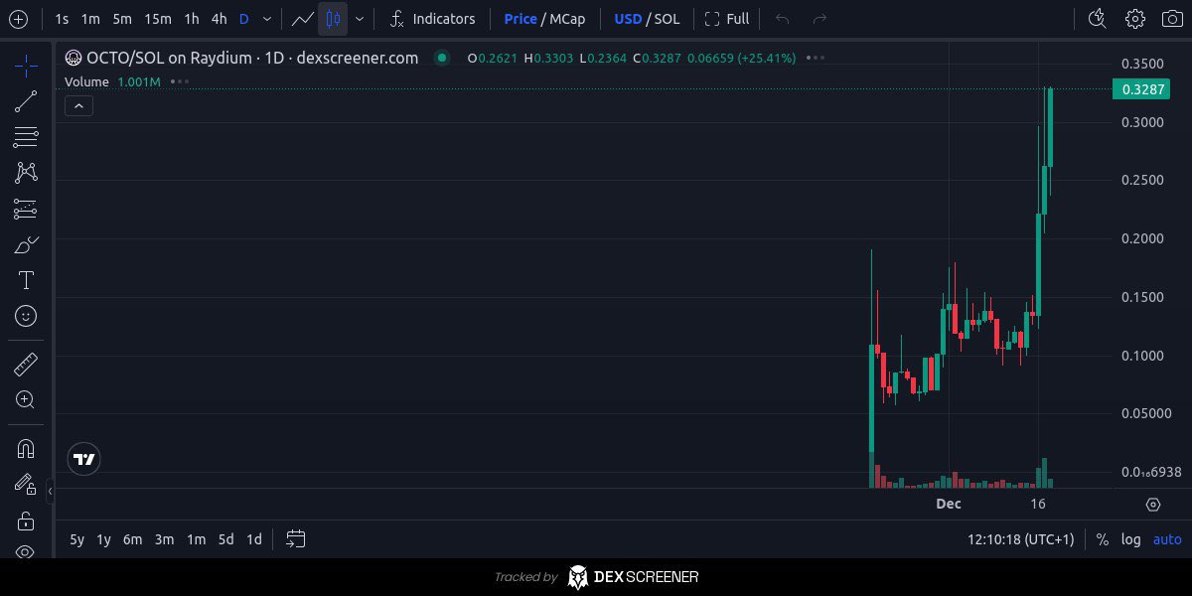Select the crosshair cursor tool
This screenshot has height=596, width=1192.
tap(26, 67)
